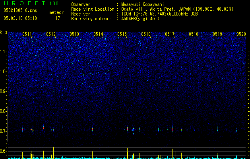This screenshot has width=250, height=159.
Task: Click the meteor echo trace just before 0519
Action: 217,128
